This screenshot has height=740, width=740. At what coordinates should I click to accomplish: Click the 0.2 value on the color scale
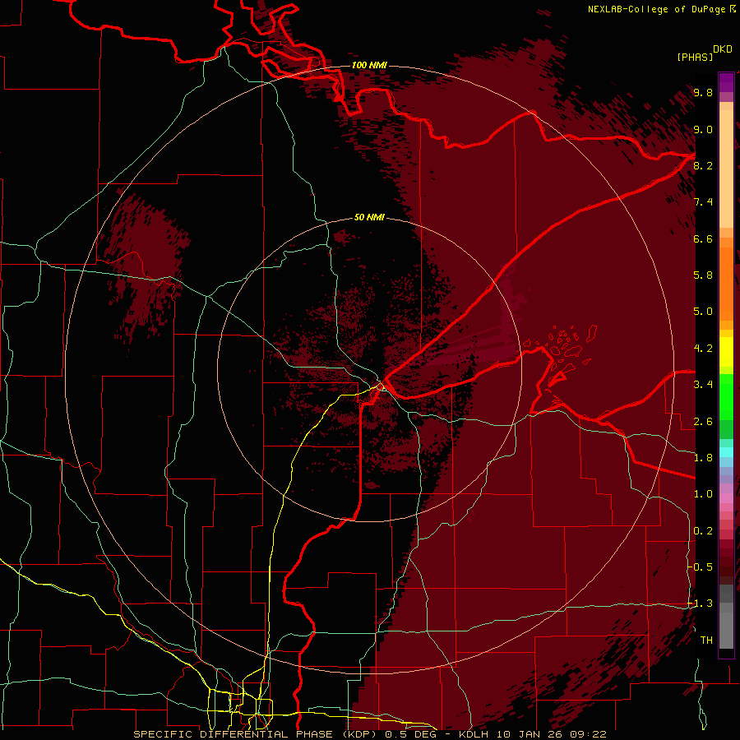(703, 531)
